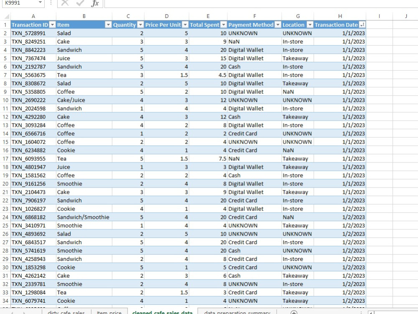Click cell TXN_5728991
418x314 pixels.
33,33
